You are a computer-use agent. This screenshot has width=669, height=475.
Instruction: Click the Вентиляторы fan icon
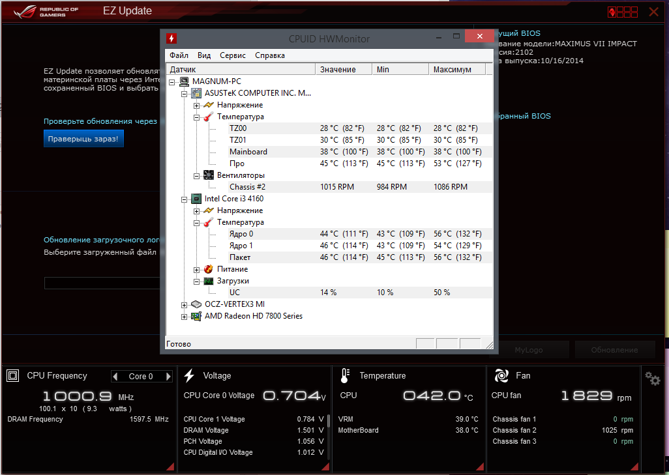[209, 175]
